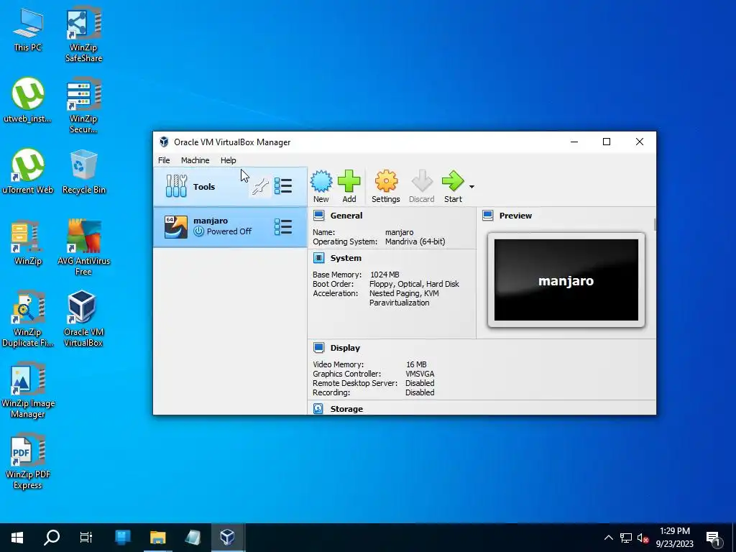
Task: Click the Storage section disk icon
Action: [x=318, y=408]
